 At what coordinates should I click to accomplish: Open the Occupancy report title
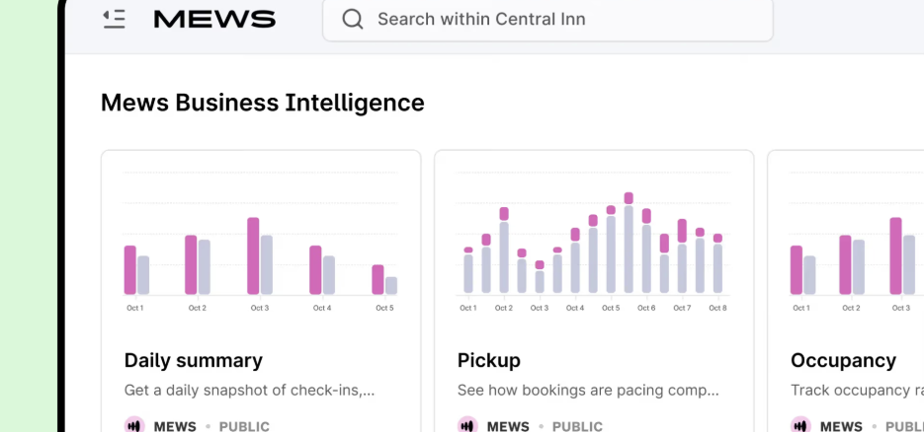pyautogui.click(x=843, y=360)
